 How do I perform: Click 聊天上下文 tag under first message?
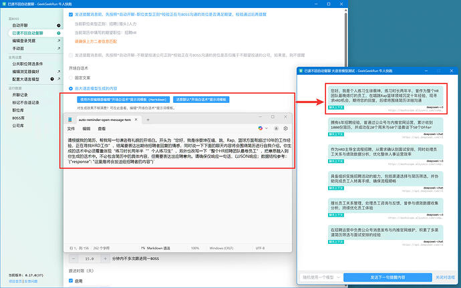tap(336, 108)
